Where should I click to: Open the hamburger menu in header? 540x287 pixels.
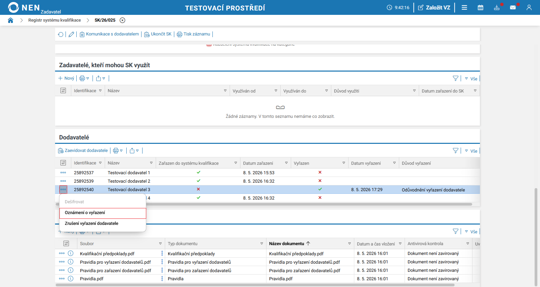coord(464,7)
